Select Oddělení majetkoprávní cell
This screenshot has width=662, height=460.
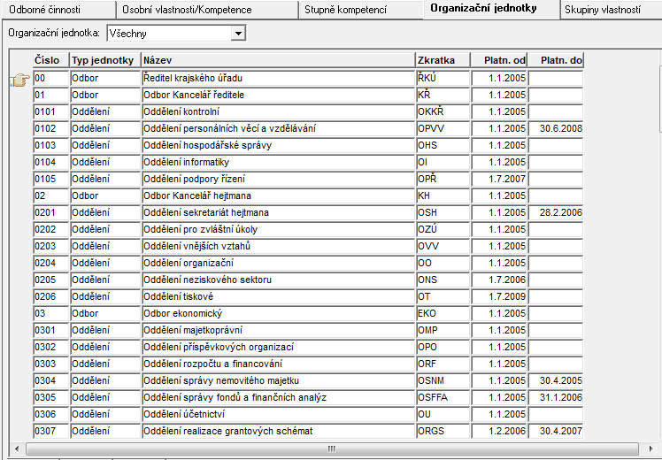point(279,331)
